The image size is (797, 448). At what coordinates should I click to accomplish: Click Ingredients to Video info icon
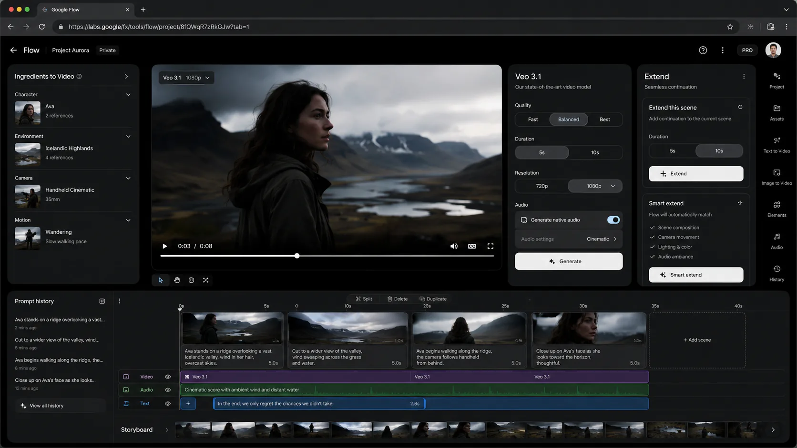[x=79, y=77]
